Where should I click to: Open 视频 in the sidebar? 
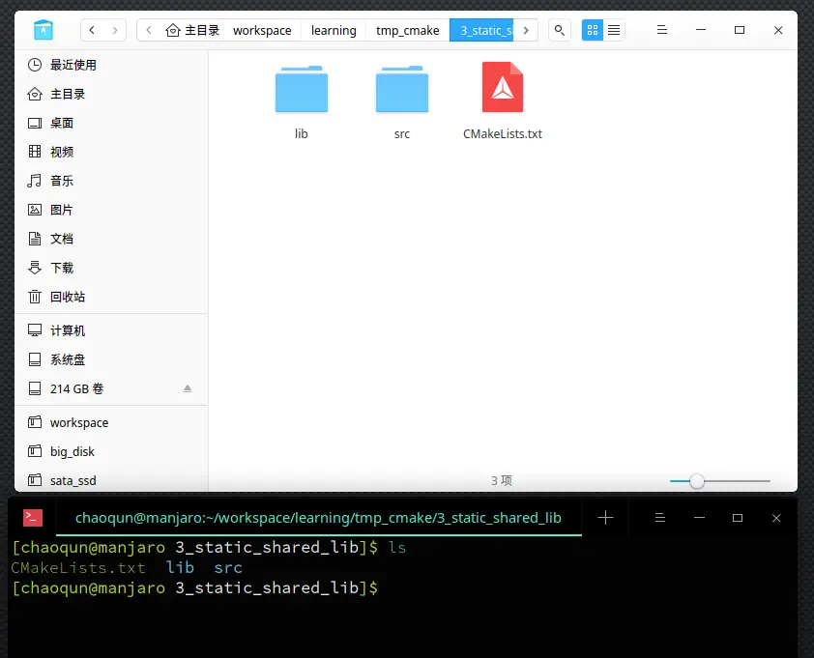point(111,152)
